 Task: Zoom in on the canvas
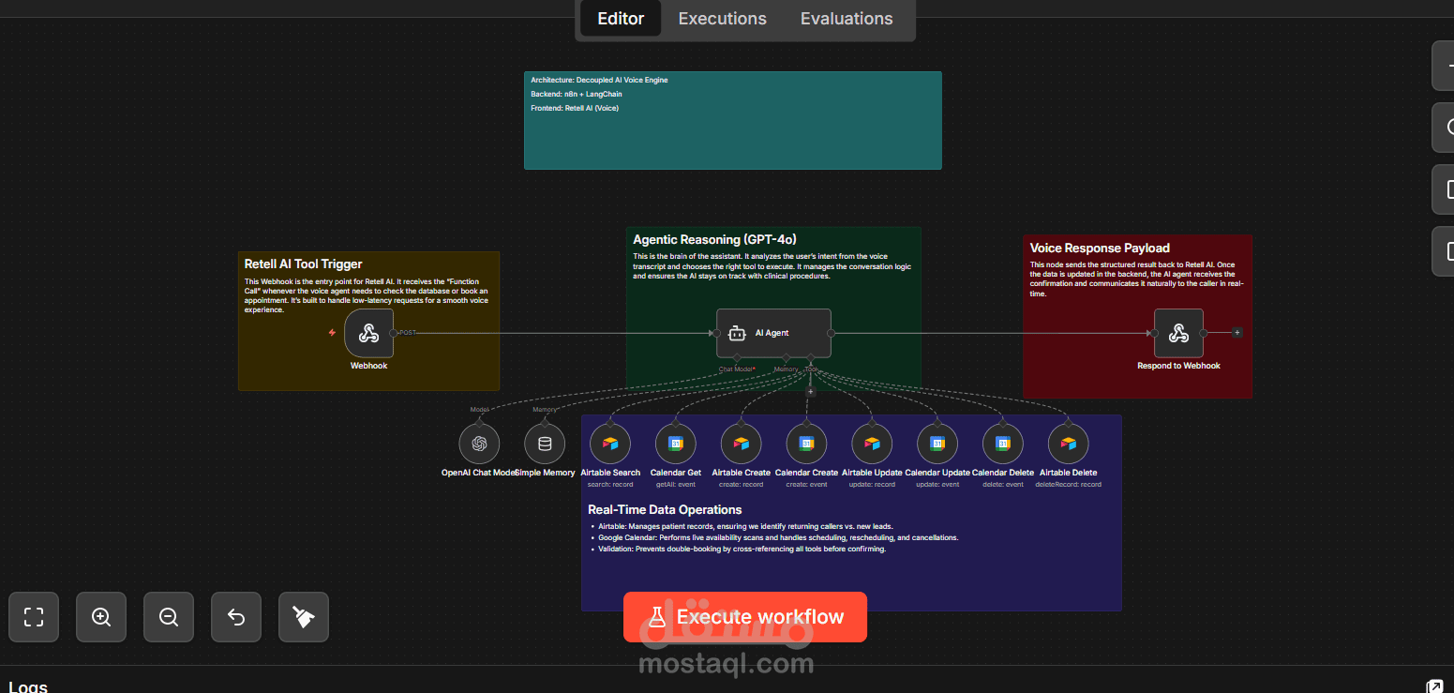101,617
